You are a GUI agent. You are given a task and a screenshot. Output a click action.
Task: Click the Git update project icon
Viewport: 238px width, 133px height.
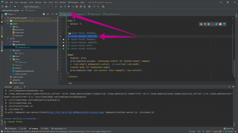pos(65,7)
